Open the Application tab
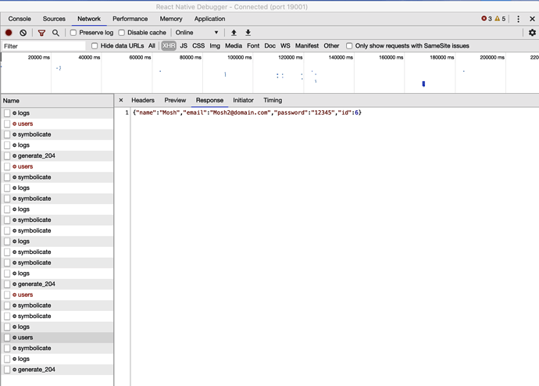This screenshot has width=539, height=386. click(x=209, y=19)
